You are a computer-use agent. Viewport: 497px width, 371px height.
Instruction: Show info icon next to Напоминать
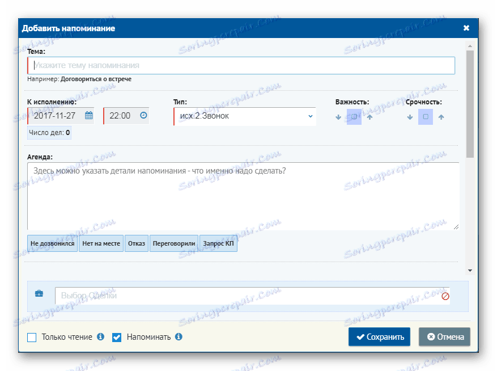[179, 337]
